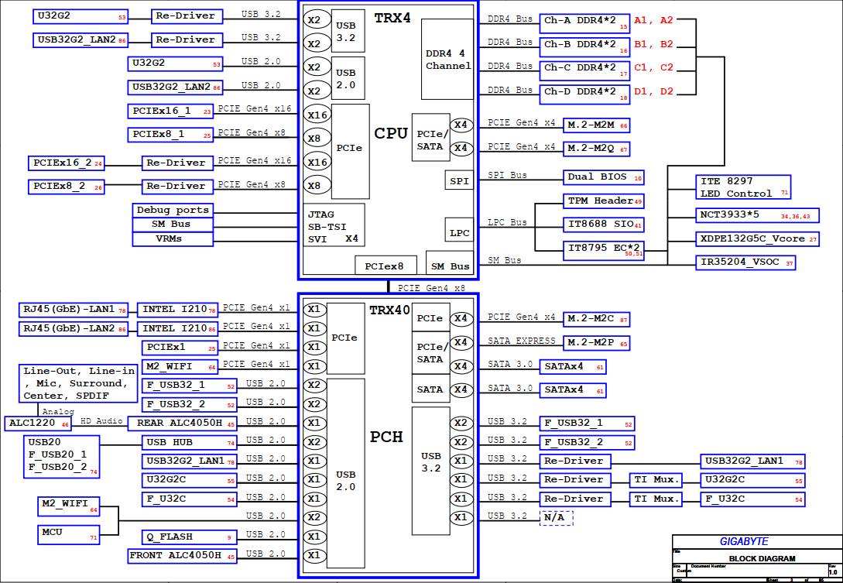843x583 pixels.
Task: Click the Ch-C DDR4*2 box
Action: [584, 70]
